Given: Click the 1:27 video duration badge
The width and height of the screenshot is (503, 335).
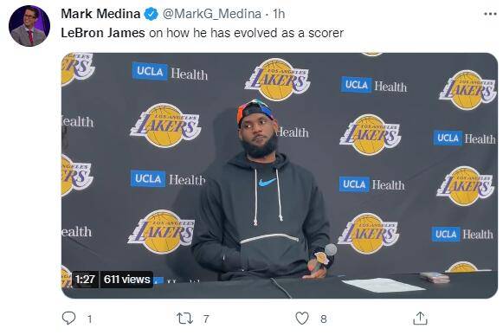Looking at the screenshot, I should [86, 279].
